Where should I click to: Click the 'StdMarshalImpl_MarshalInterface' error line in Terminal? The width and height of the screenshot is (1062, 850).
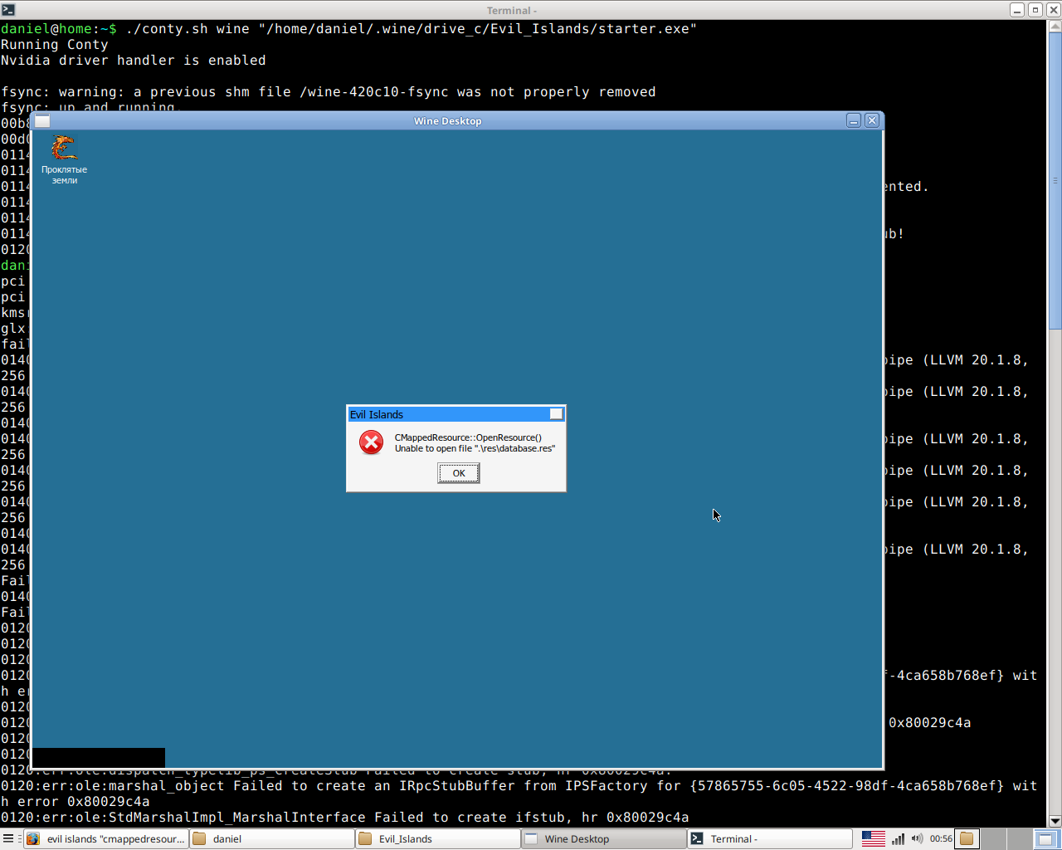[x=345, y=818]
